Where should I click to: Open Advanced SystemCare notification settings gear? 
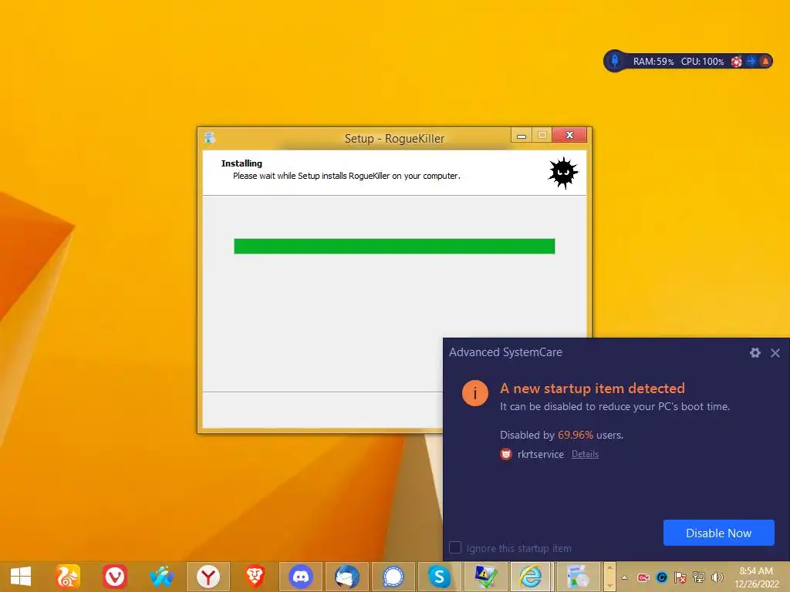coord(755,352)
